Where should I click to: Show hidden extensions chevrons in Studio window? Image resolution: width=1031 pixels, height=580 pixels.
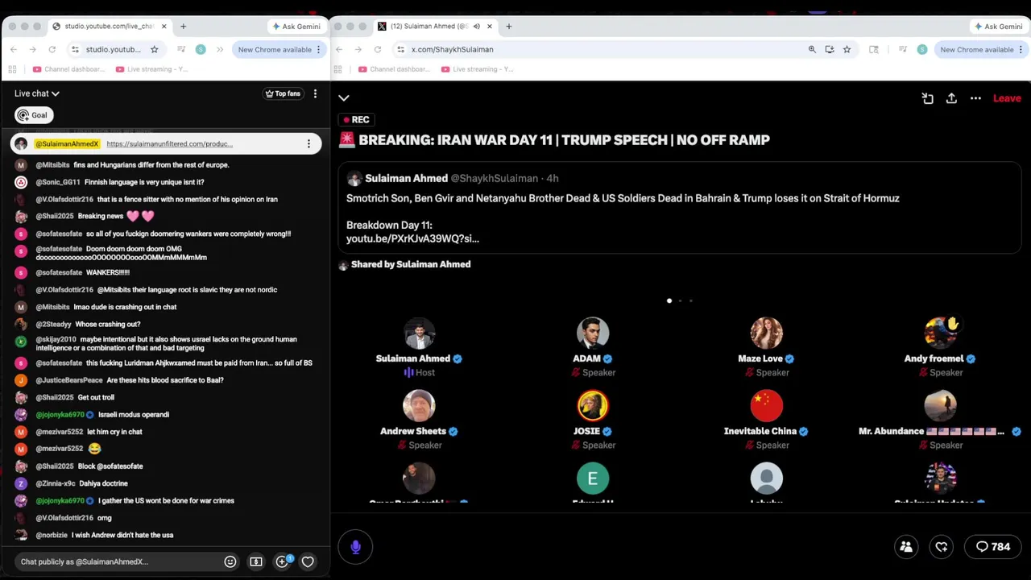point(222,49)
